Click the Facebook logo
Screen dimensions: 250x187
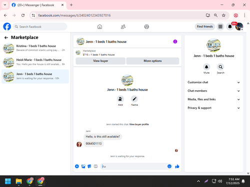[7, 26]
